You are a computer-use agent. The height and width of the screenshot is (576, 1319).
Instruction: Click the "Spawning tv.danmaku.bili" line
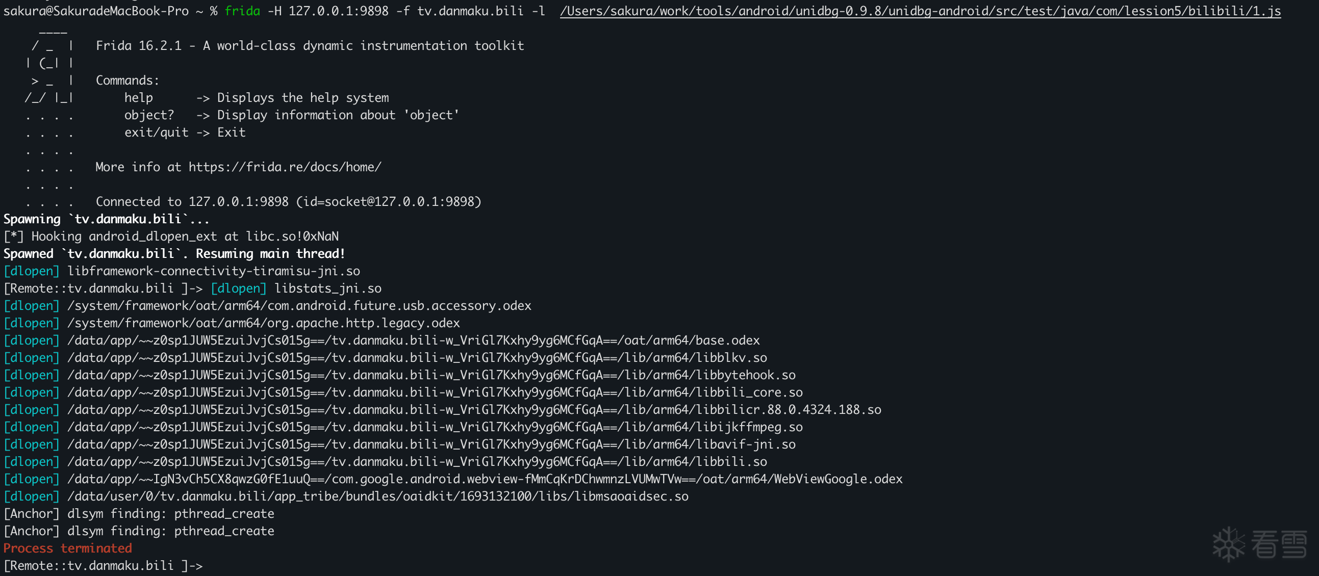[106, 219]
